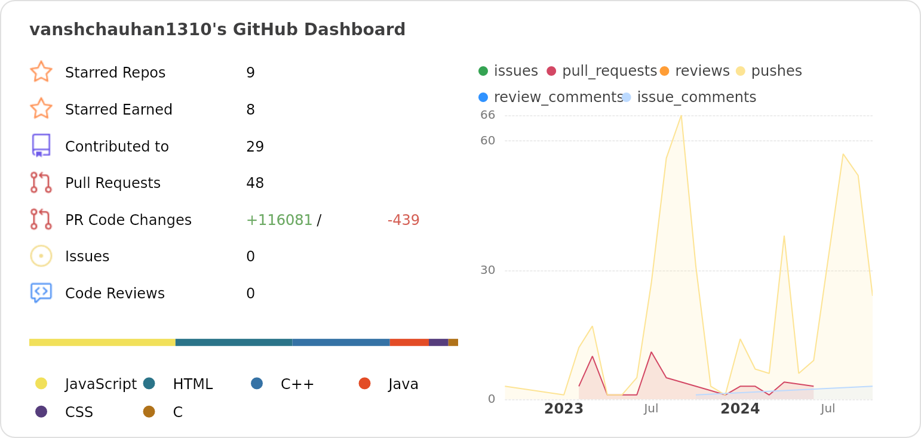Viewport: 921px width, 438px height.
Task: Click the Starred Repos star icon
Action: pos(41,72)
